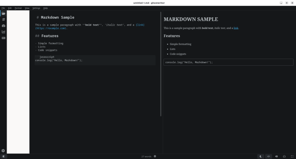This screenshot has width=296, height=159.
Task: Open the Markdown cheat sheet tab
Action: click(x=3, y=38)
